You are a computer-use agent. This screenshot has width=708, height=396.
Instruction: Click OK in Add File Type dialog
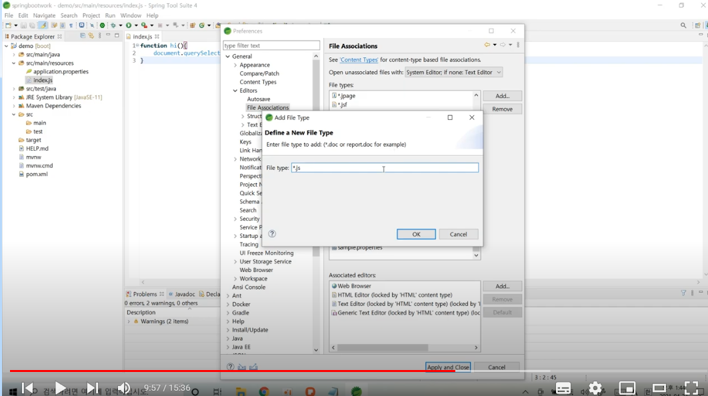(x=416, y=235)
